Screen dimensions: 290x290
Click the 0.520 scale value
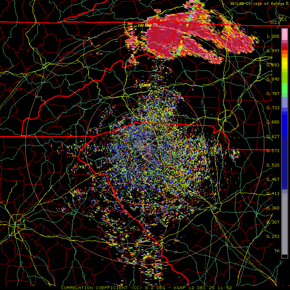click(273, 165)
